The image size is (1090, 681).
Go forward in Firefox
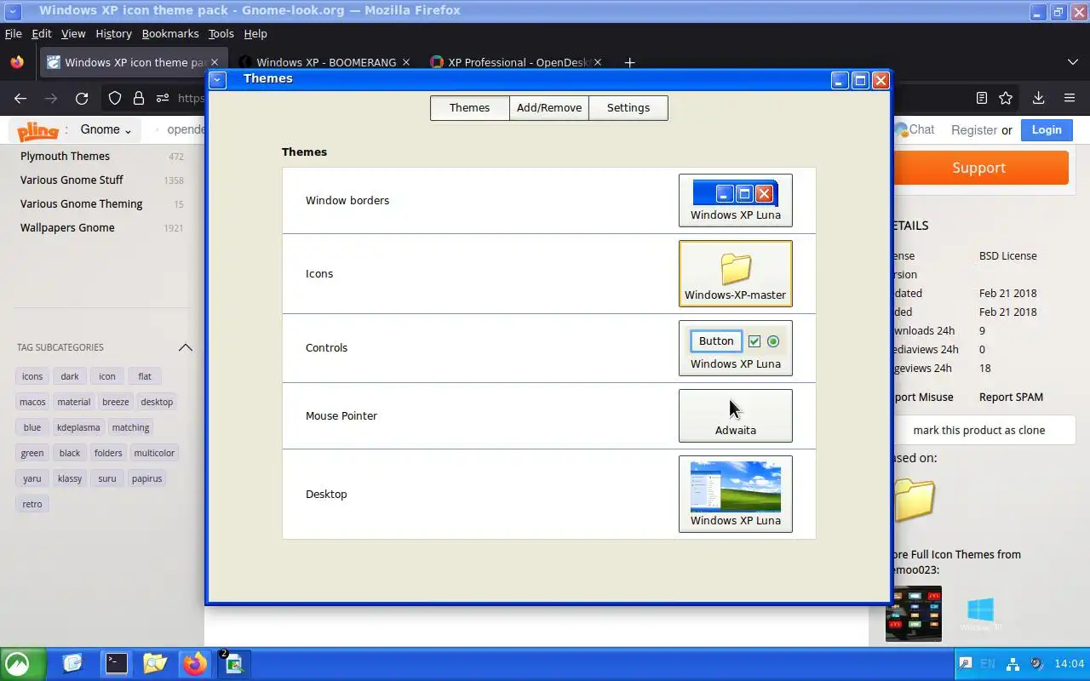51,98
